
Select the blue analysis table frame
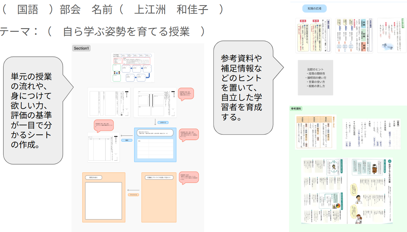tap(155, 145)
